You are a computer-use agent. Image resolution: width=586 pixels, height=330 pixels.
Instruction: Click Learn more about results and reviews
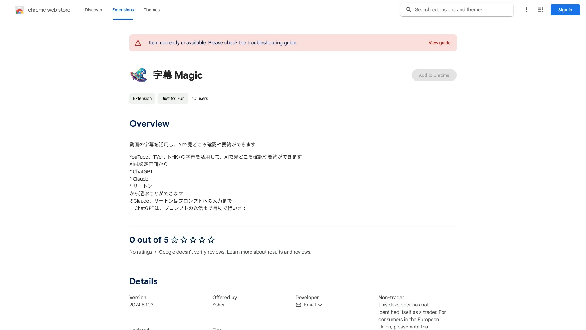tap(269, 252)
